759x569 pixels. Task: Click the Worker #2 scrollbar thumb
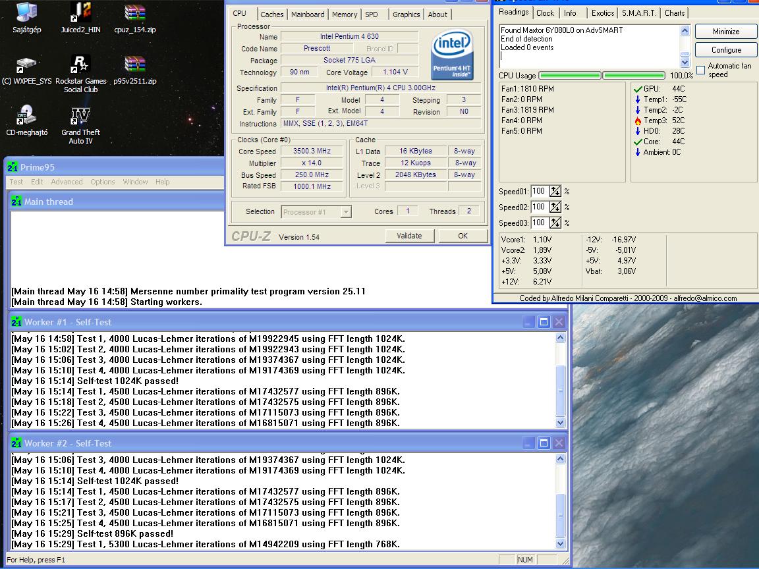pyautogui.click(x=560, y=515)
